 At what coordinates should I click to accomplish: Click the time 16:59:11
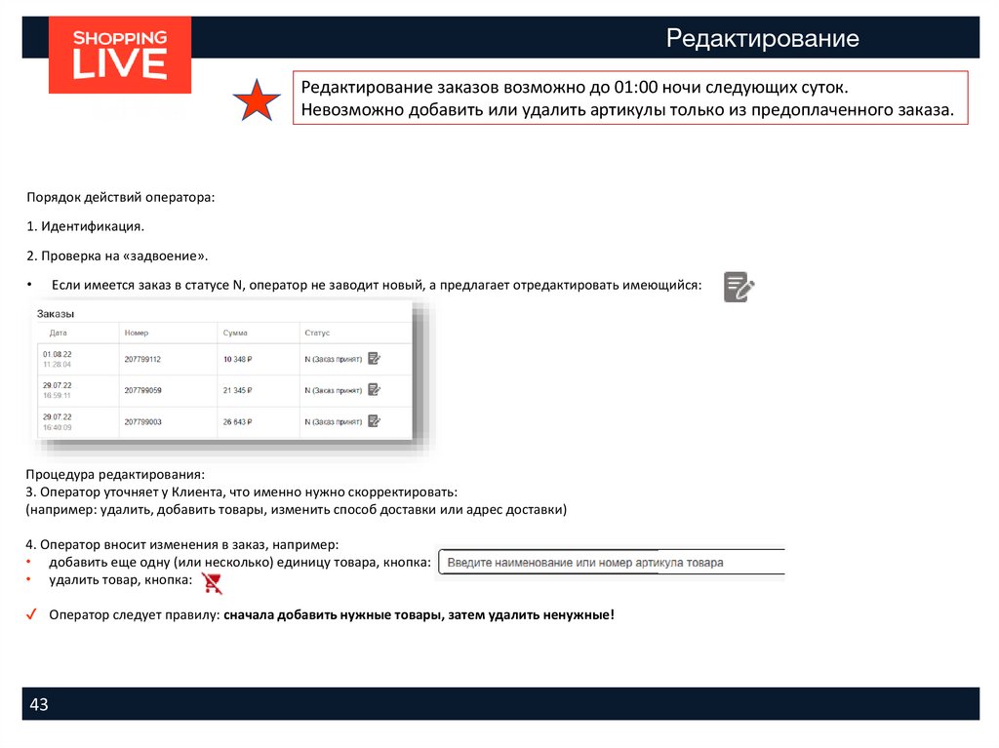pyautogui.click(x=57, y=396)
